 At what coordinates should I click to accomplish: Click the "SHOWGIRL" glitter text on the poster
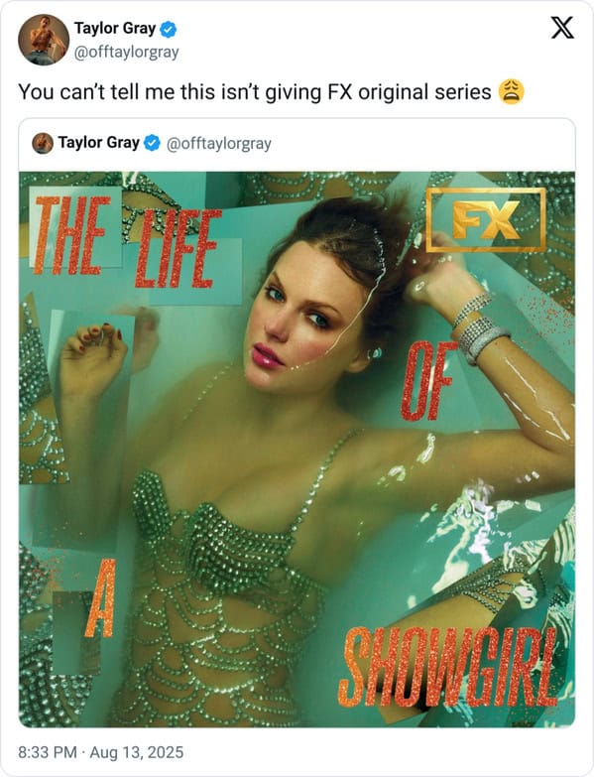(448, 667)
